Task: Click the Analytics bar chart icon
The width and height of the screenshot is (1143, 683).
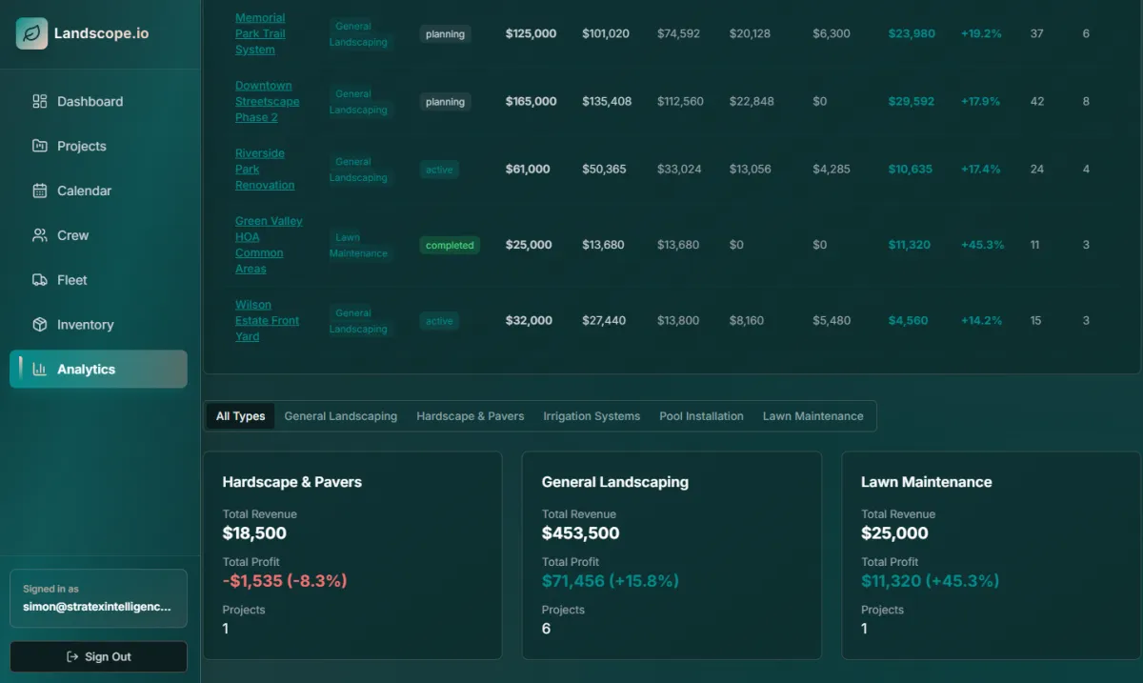Action: (40, 370)
